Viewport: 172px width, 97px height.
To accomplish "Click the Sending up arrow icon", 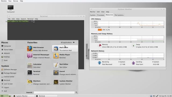I will [133, 63].
